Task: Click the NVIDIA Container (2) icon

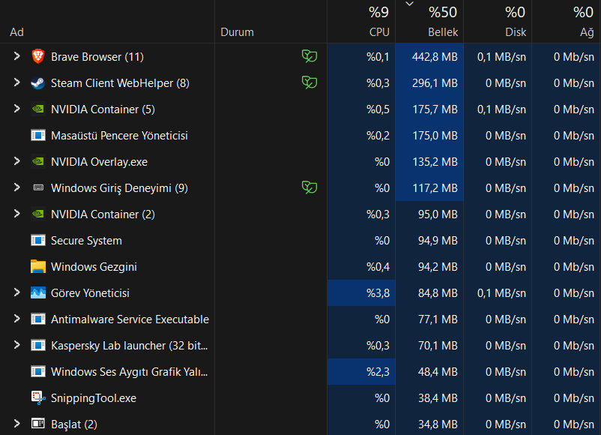Action: [38, 214]
